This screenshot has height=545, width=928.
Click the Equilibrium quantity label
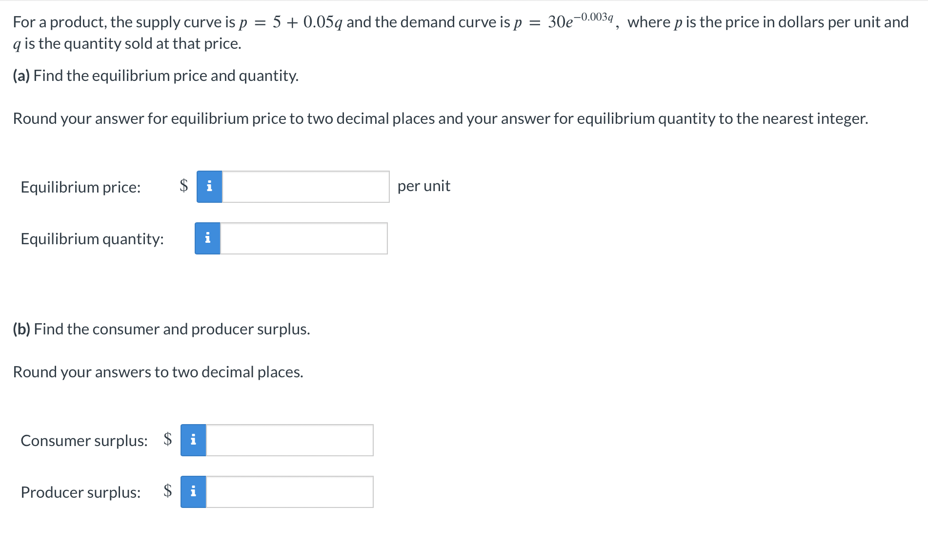93,239
